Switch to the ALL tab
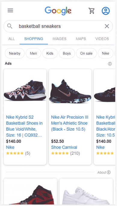117x206 pixels. [11, 39]
